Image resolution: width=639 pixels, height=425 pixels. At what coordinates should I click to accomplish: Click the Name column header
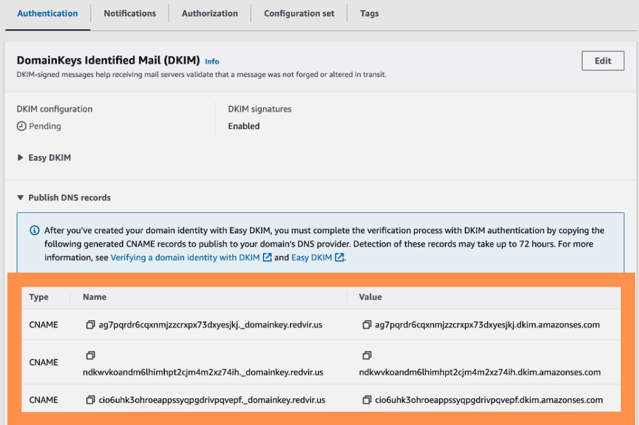point(94,297)
